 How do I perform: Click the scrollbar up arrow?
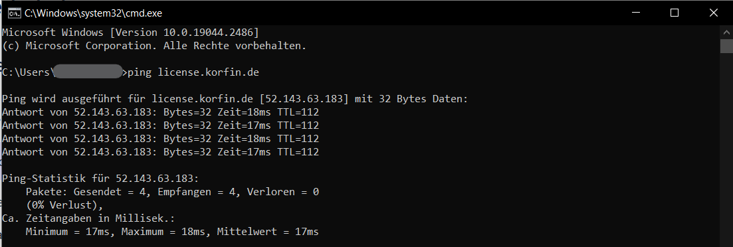point(726,32)
